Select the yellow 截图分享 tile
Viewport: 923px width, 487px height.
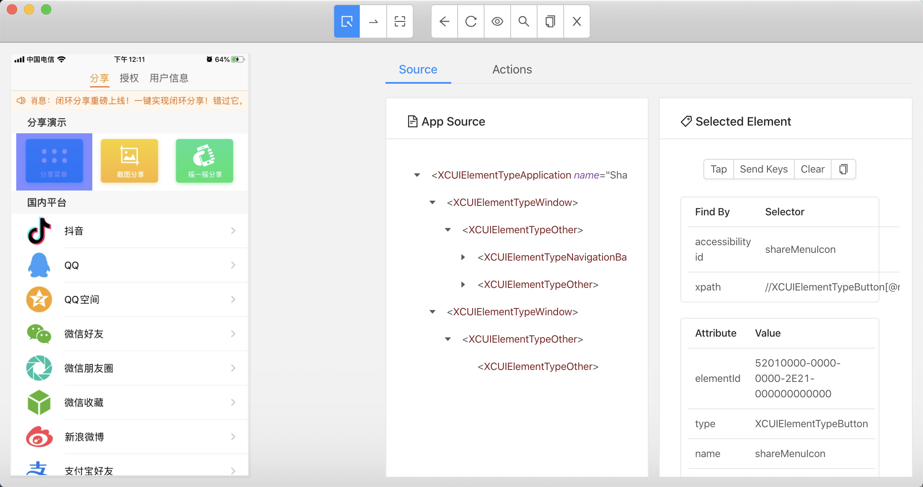pyautogui.click(x=129, y=161)
